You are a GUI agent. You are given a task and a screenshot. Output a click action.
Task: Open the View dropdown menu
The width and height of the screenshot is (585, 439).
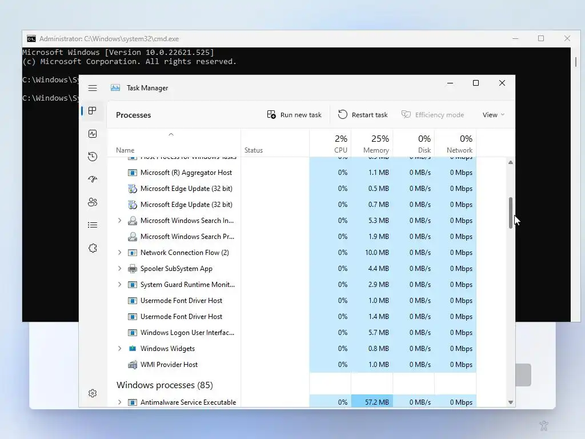pos(493,114)
